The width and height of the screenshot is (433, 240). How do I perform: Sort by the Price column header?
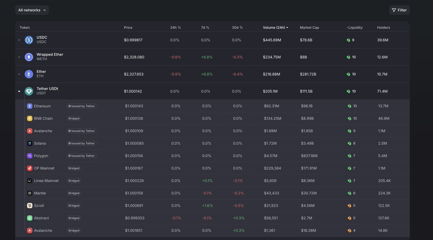(x=128, y=28)
